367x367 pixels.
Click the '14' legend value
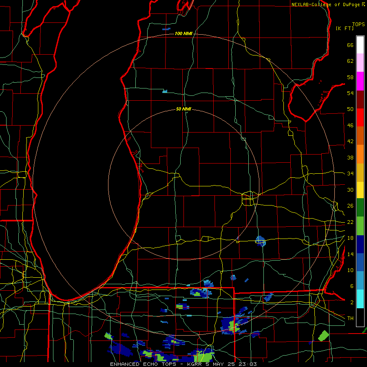pyautogui.click(x=350, y=254)
